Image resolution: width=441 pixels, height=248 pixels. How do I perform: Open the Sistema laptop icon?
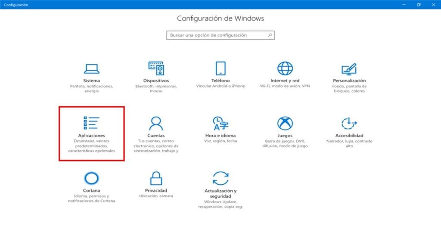(x=91, y=68)
